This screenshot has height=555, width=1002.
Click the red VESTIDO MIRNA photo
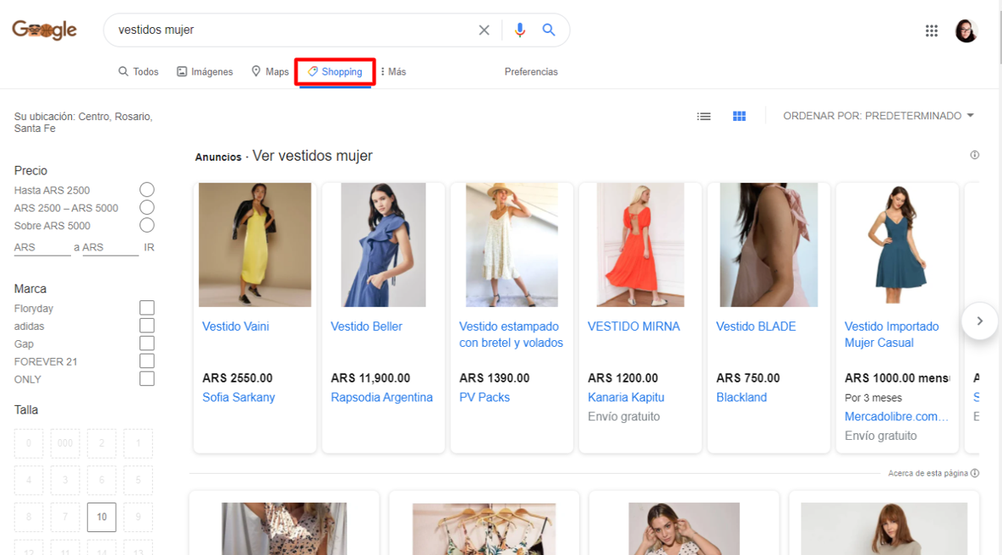click(x=640, y=245)
